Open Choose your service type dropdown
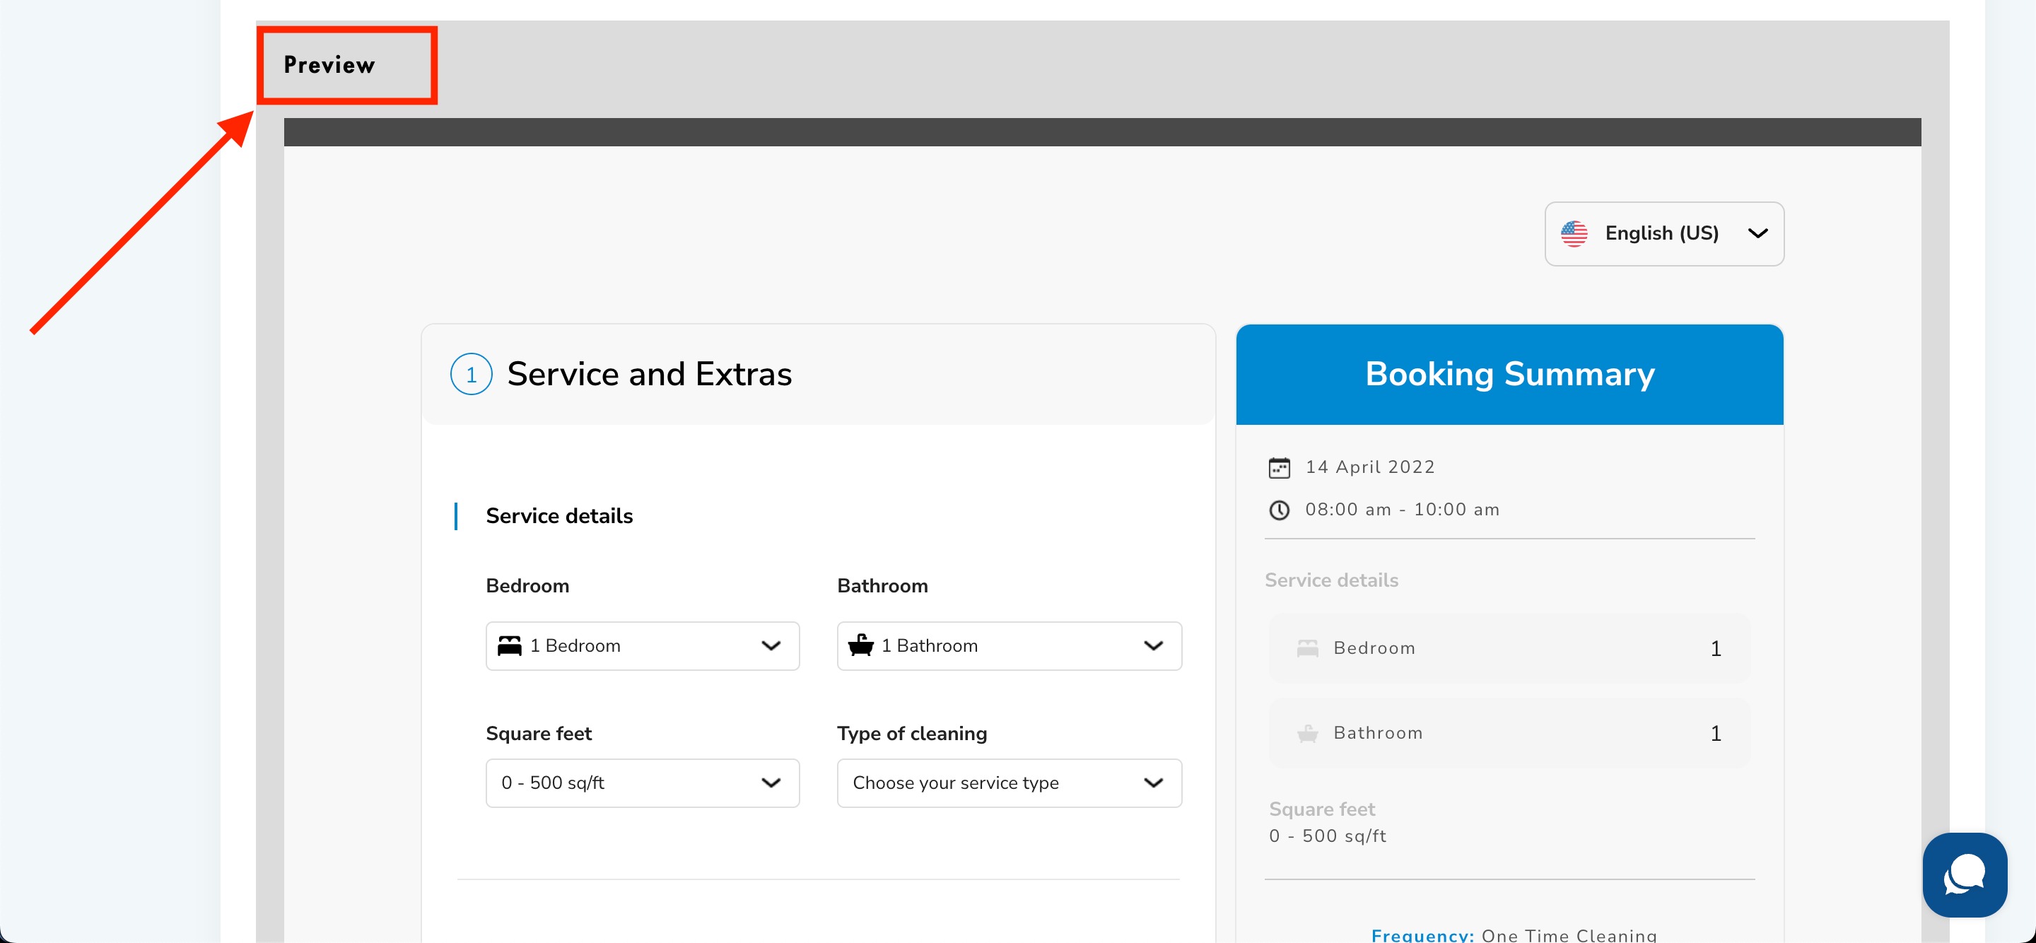2036x943 pixels. (1009, 783)
